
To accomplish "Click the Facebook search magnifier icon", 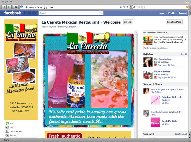I will [x=101, y=13].
